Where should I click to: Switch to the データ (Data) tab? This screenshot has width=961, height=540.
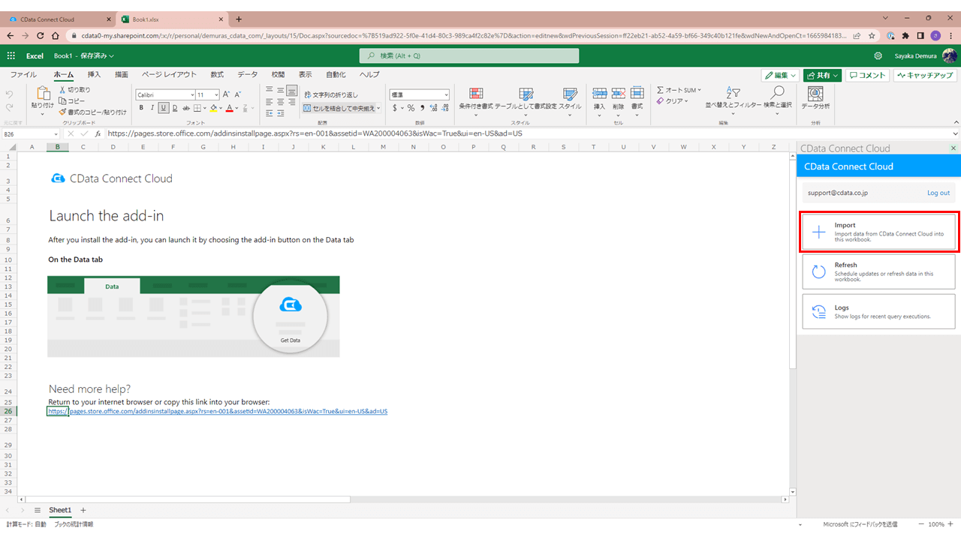248,74
